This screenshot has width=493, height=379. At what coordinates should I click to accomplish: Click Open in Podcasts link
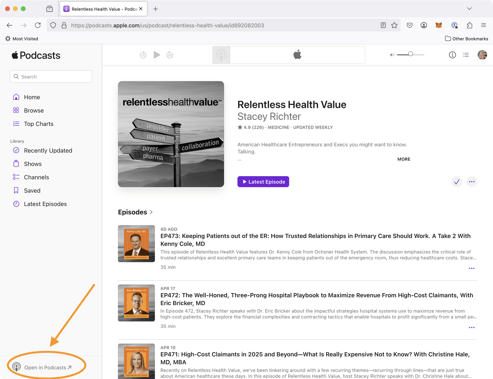(45, 367)
